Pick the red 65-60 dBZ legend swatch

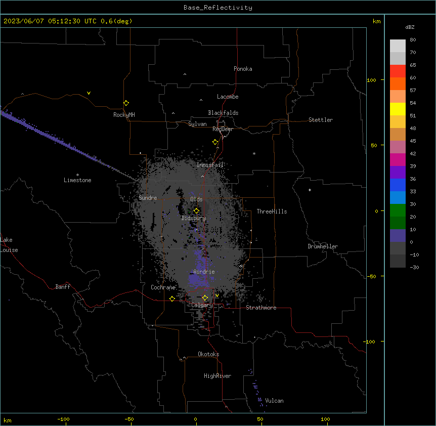coord(398,71)
